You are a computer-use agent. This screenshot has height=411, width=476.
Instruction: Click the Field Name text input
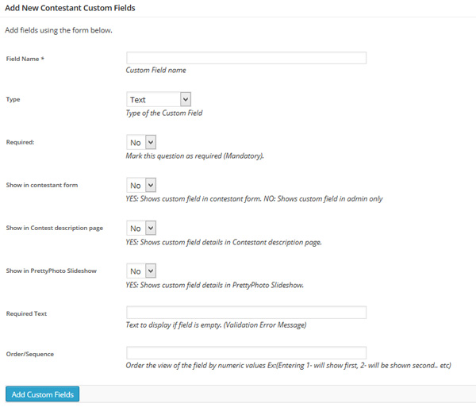[246, 58]
